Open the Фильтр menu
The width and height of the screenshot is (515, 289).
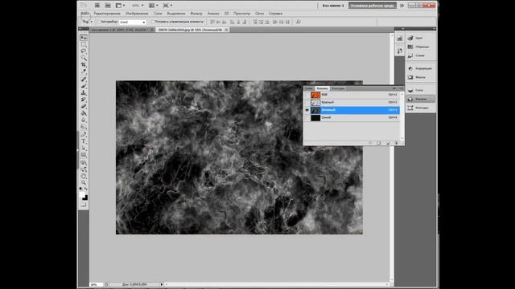click(196, 14)
